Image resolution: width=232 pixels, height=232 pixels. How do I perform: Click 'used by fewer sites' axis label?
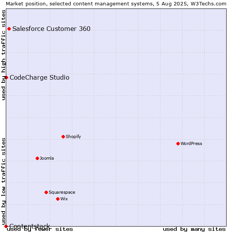coord(40,229)
